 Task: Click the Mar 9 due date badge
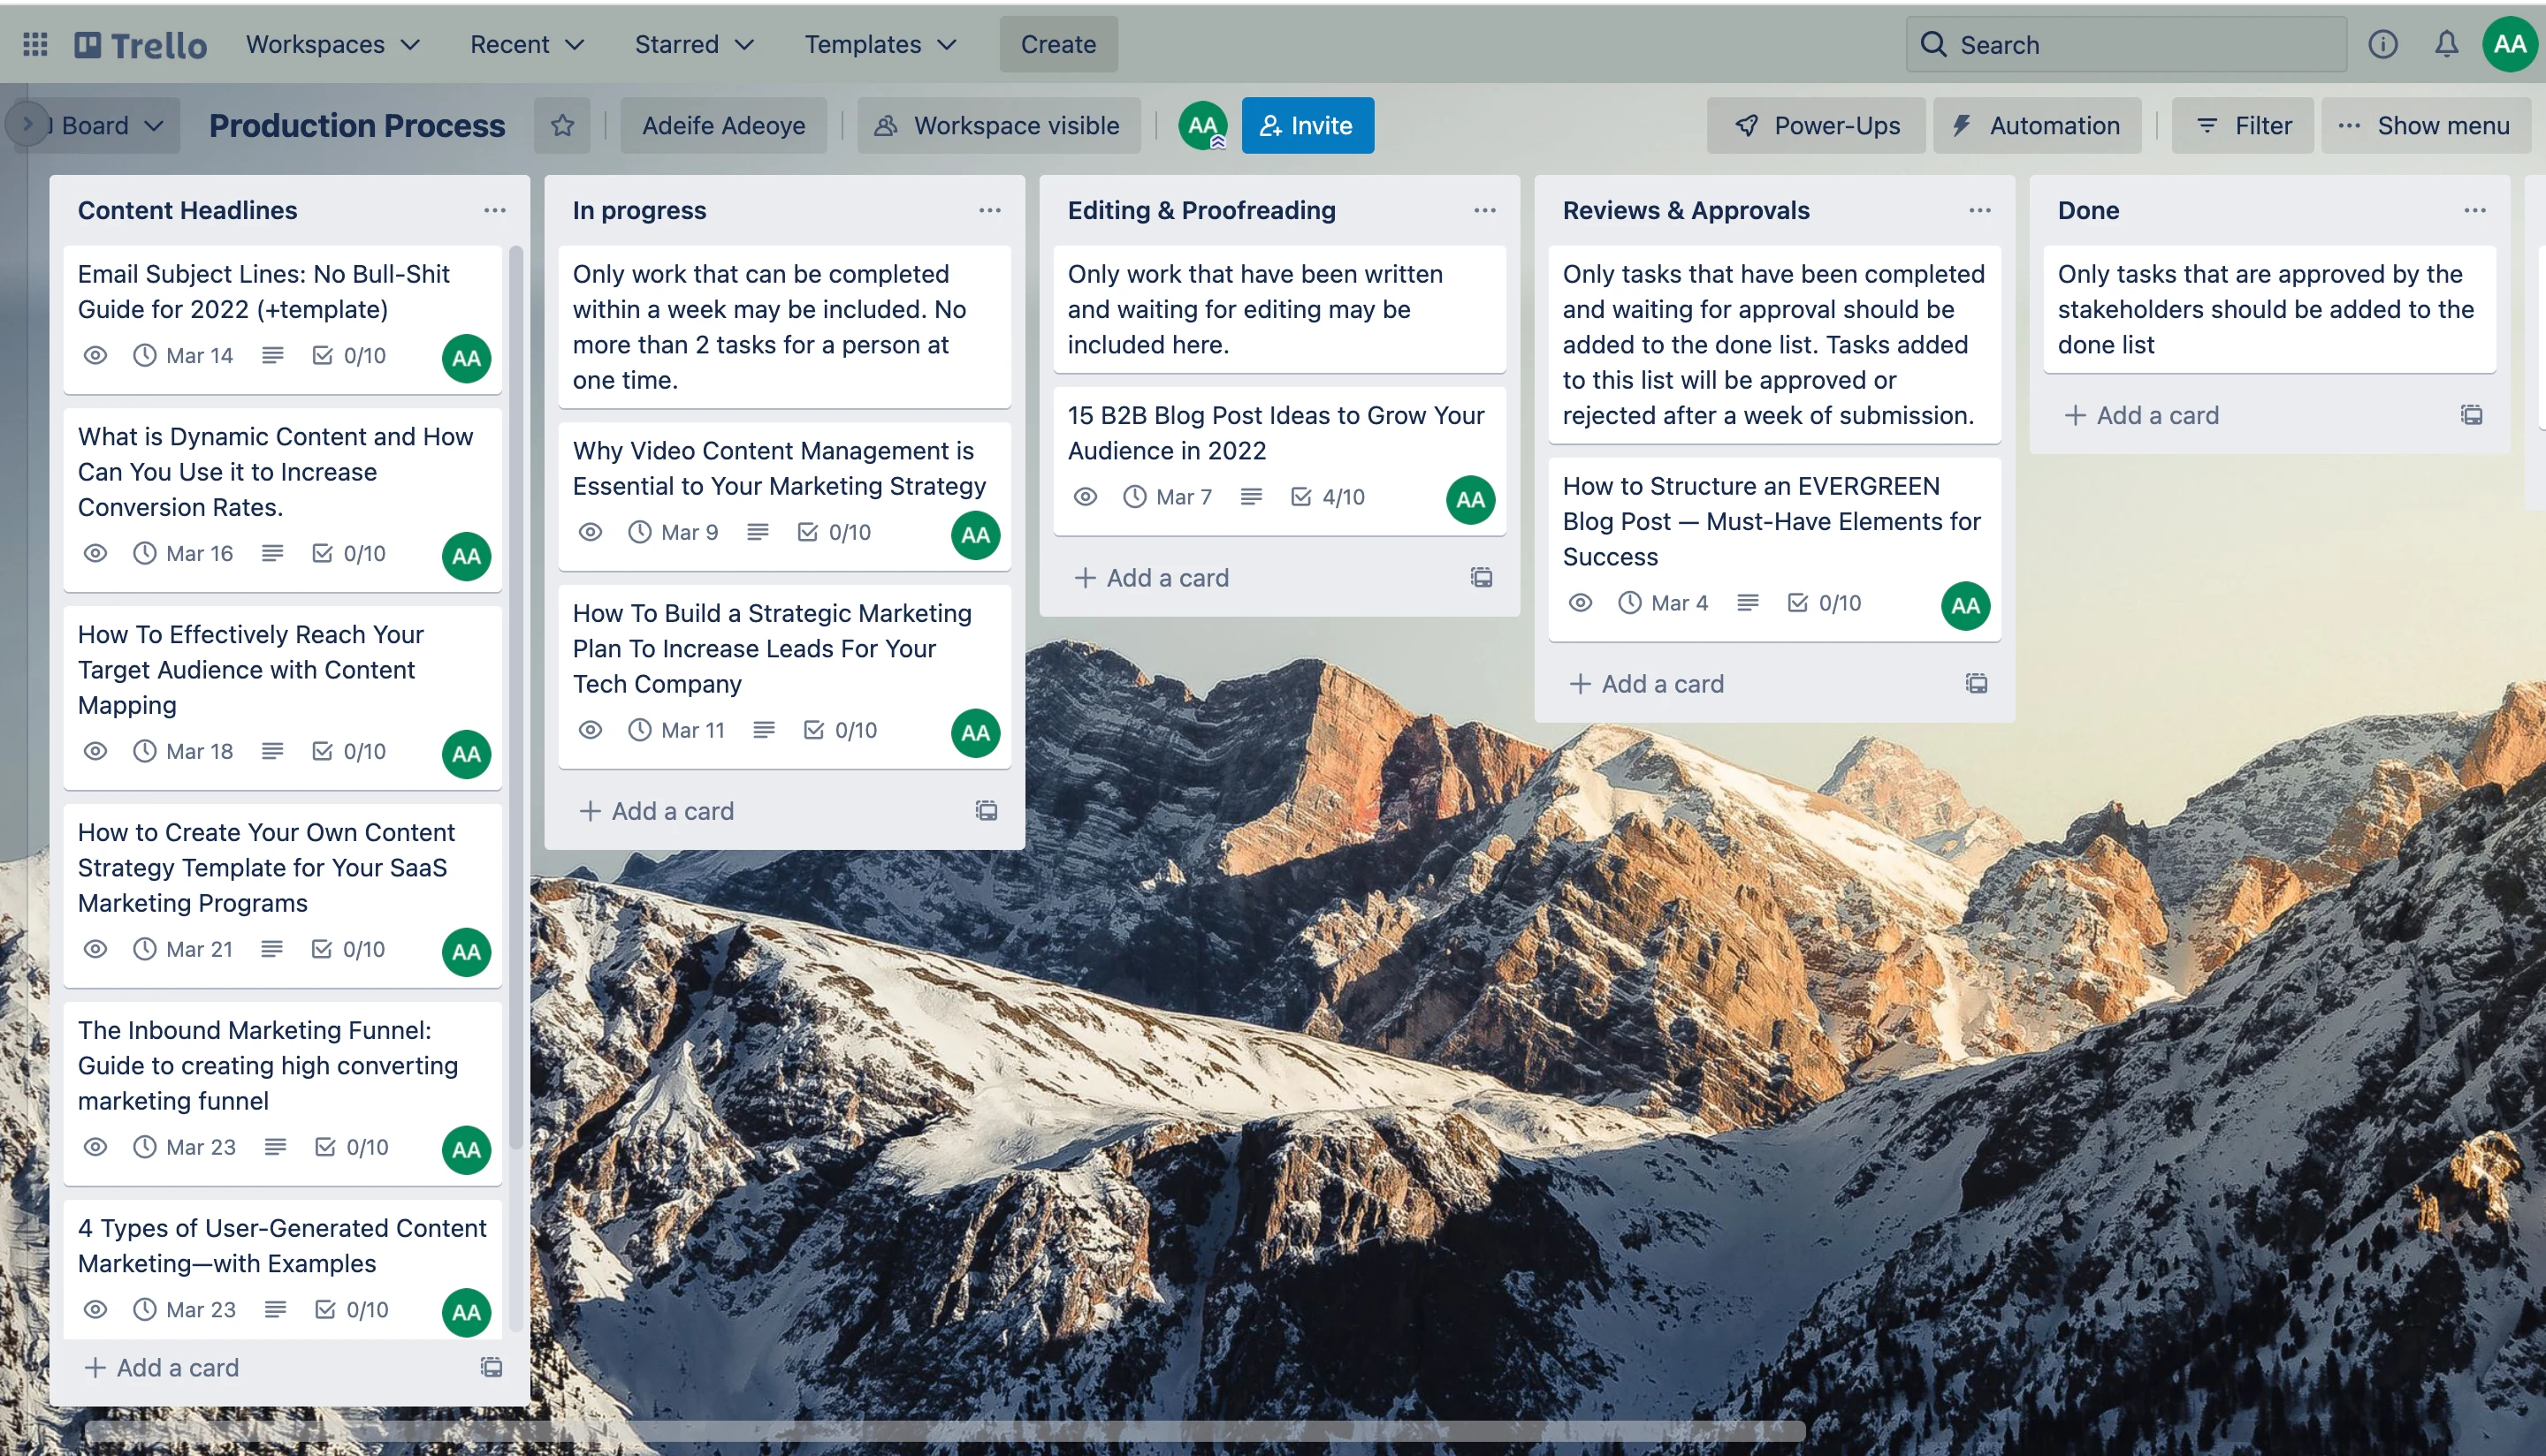tap(674, 532)
